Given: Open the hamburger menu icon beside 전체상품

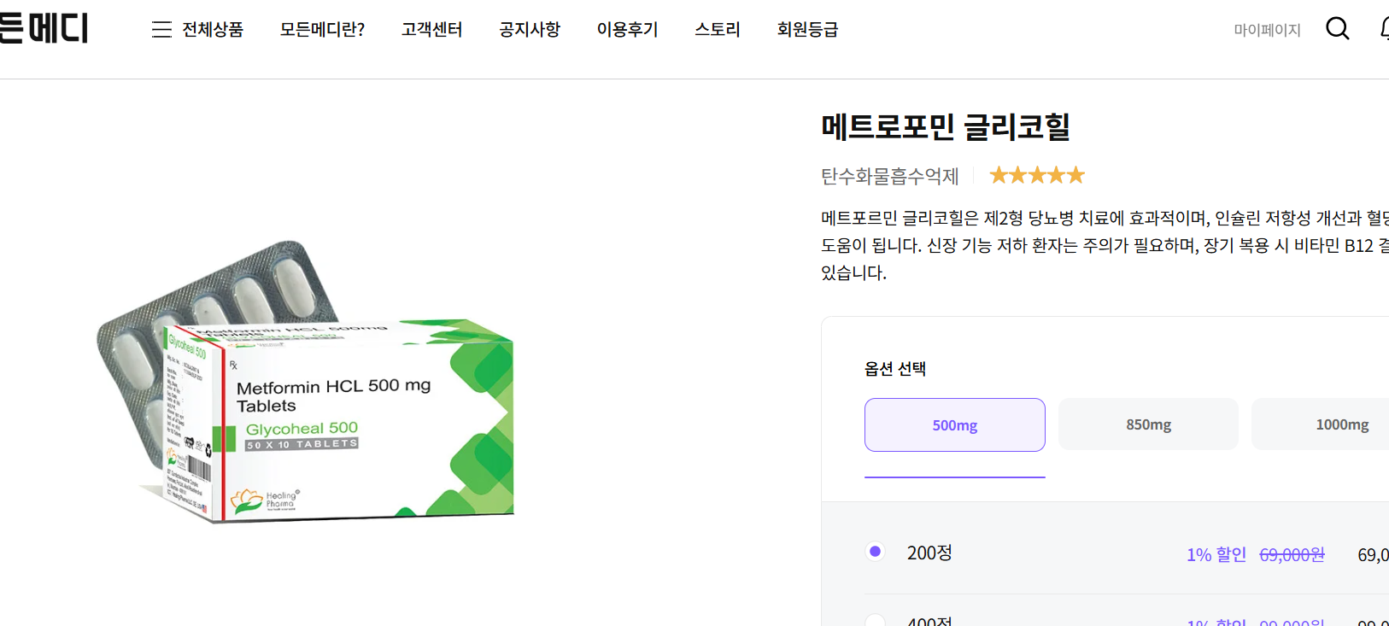Looking at the screenshot, I should [x=161, y=30].
